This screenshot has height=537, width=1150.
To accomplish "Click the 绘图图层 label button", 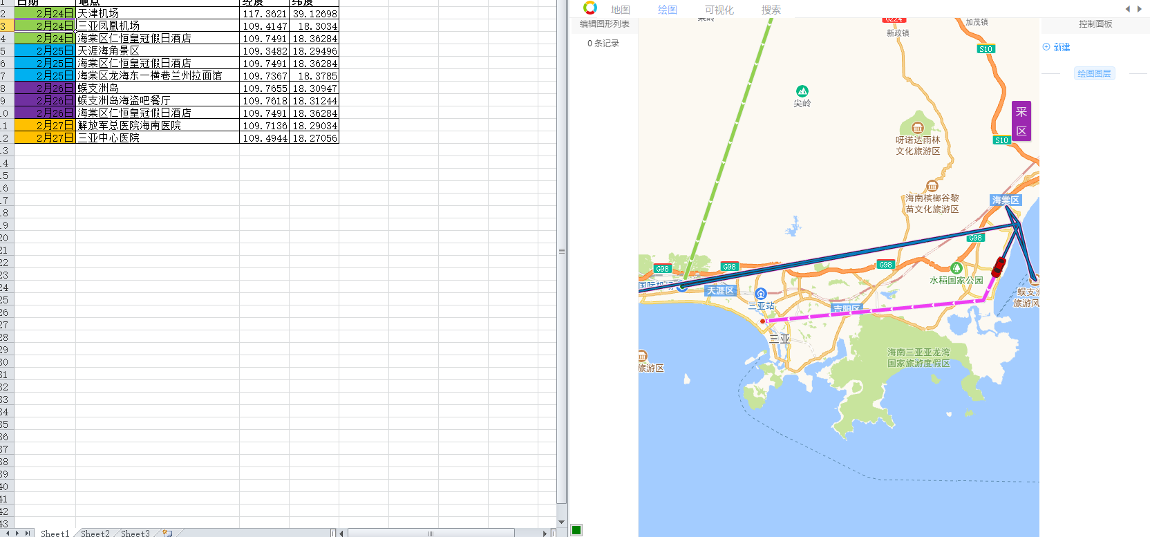I will (x=1094, y=73).
